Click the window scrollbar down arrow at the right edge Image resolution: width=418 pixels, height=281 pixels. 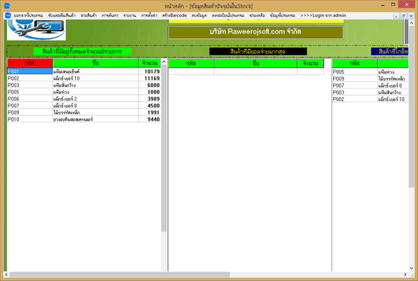[x=411, y=268]
